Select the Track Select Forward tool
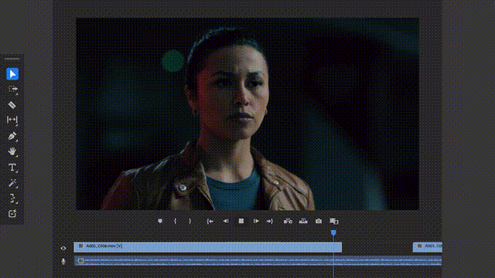This screenshot has width=495, height=278. pyautogui.click(x=12, y=90)
